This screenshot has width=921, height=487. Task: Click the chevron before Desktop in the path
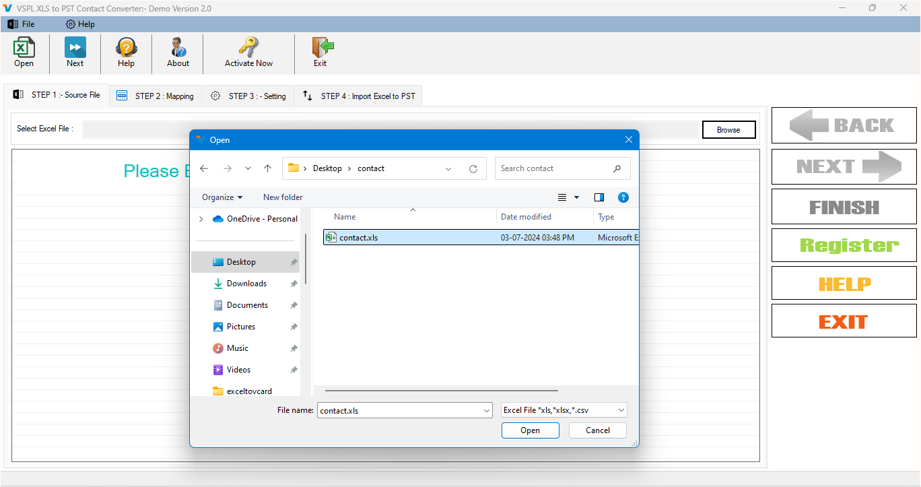coord(305,168)
